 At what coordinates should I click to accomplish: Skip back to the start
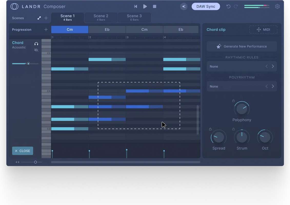pos(136,6)
